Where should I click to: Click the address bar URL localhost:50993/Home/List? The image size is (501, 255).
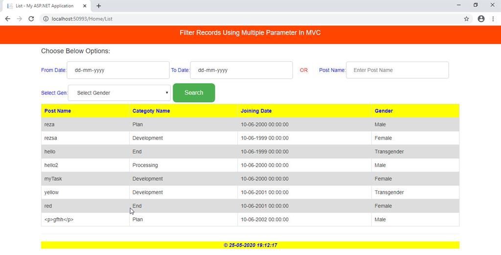click(82, 19)
